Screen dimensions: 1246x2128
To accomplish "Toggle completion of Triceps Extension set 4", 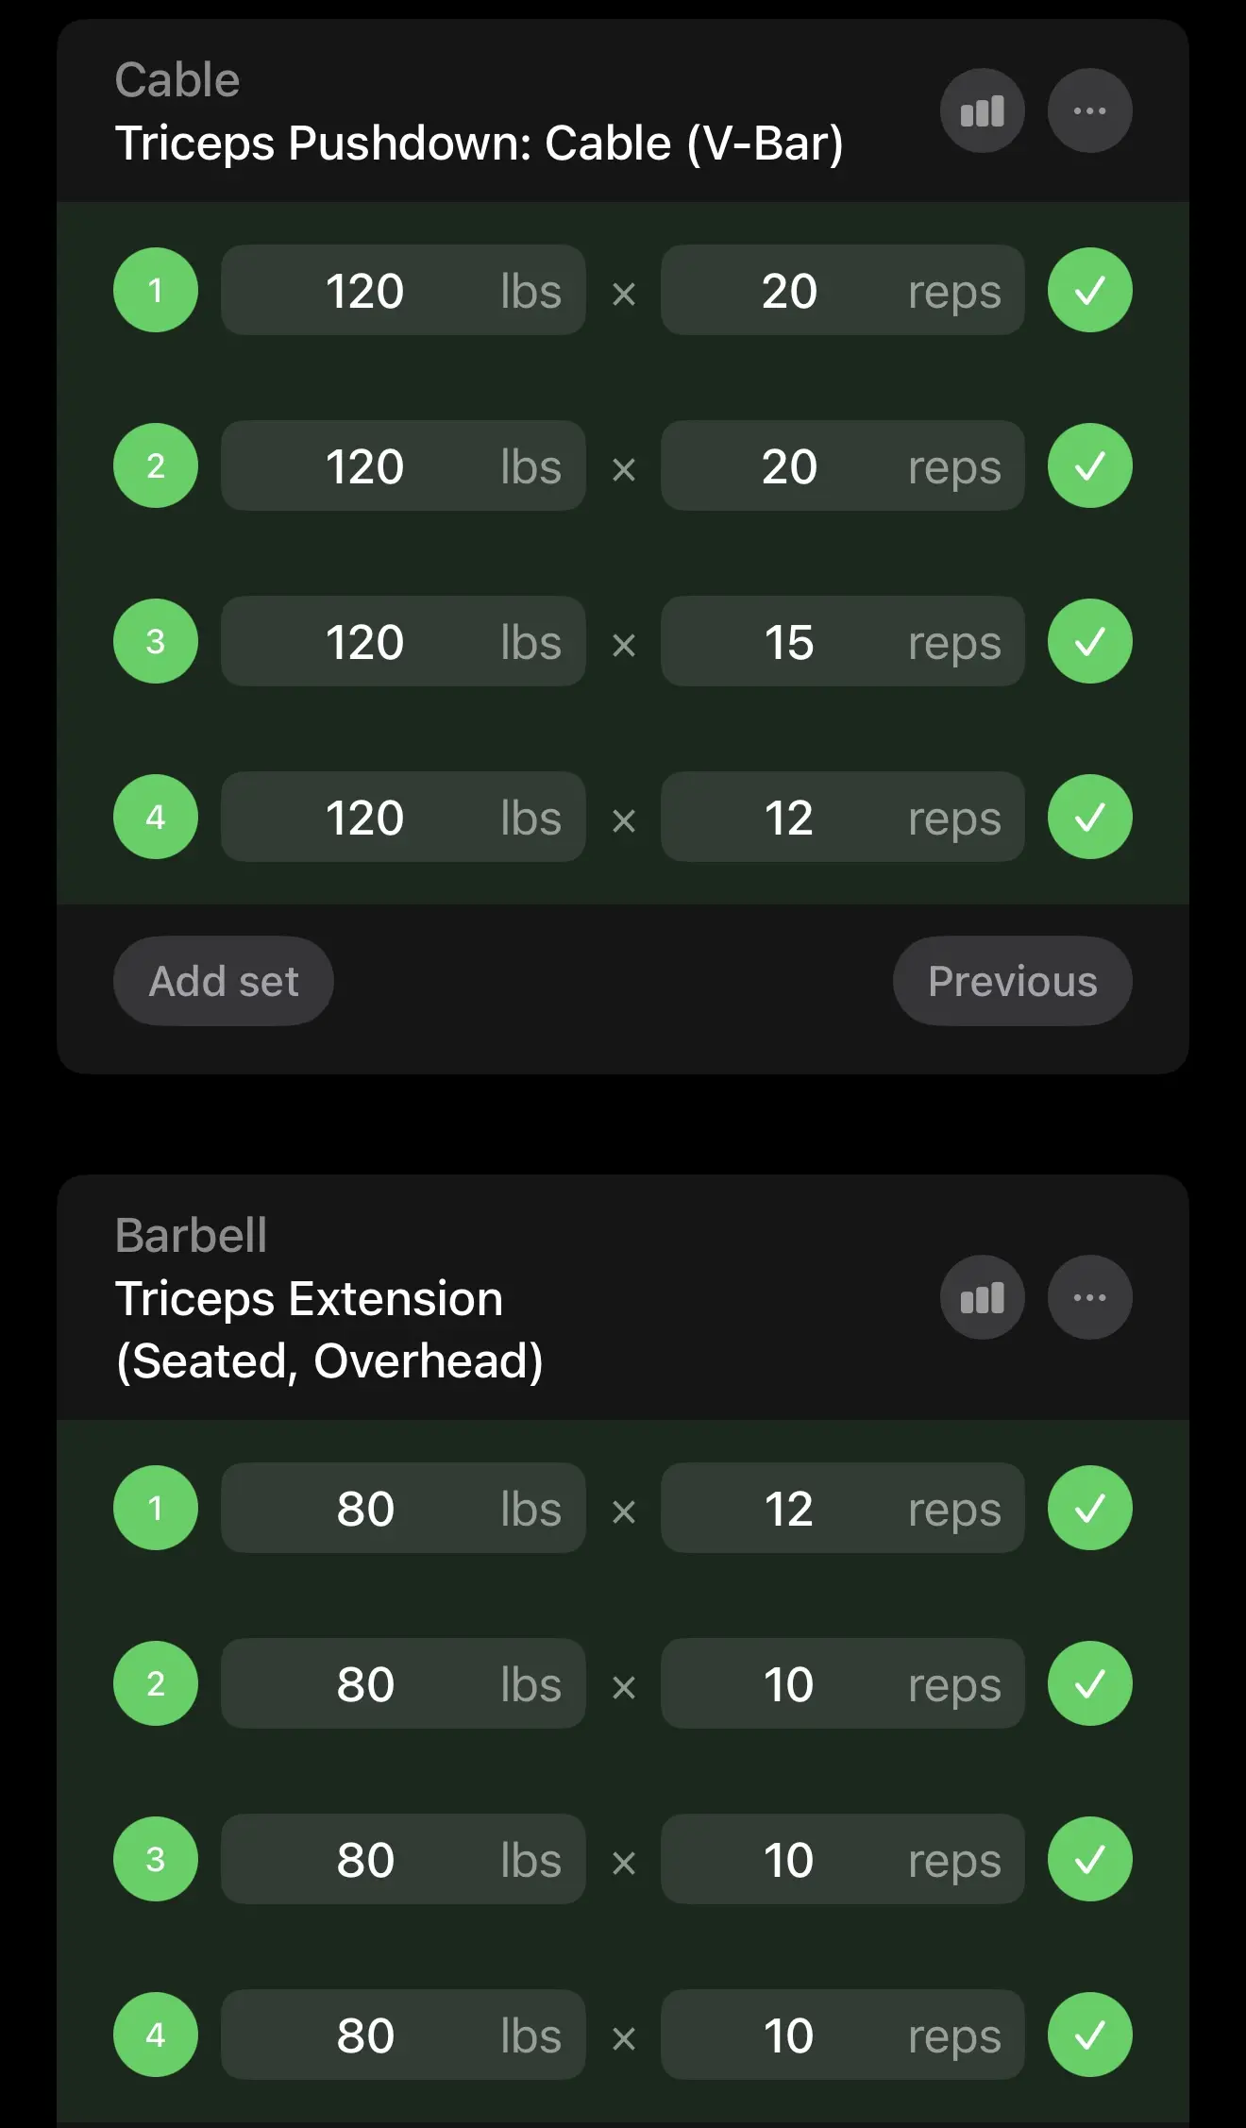I will pyautogui.click(x=1089, y=2035).
